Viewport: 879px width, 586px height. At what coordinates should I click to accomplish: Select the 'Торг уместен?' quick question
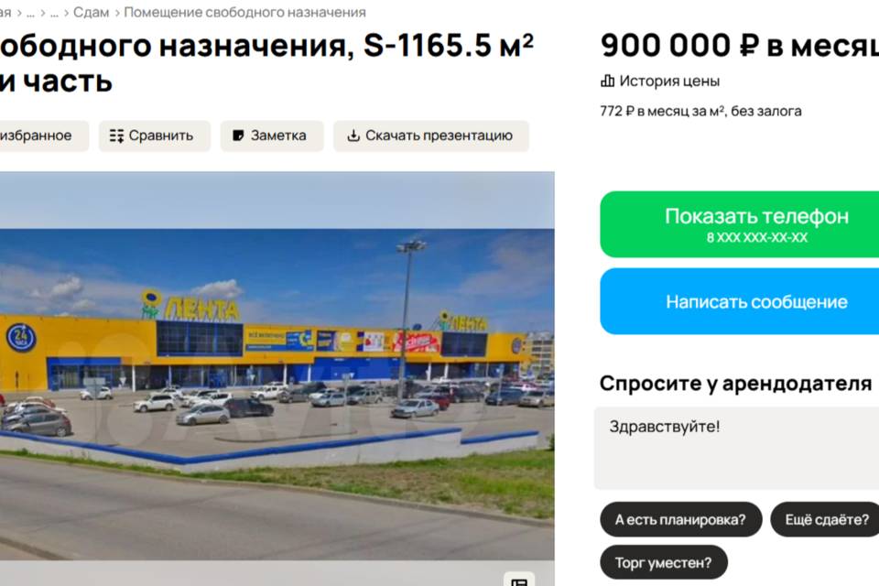click(x=664, y=562)
